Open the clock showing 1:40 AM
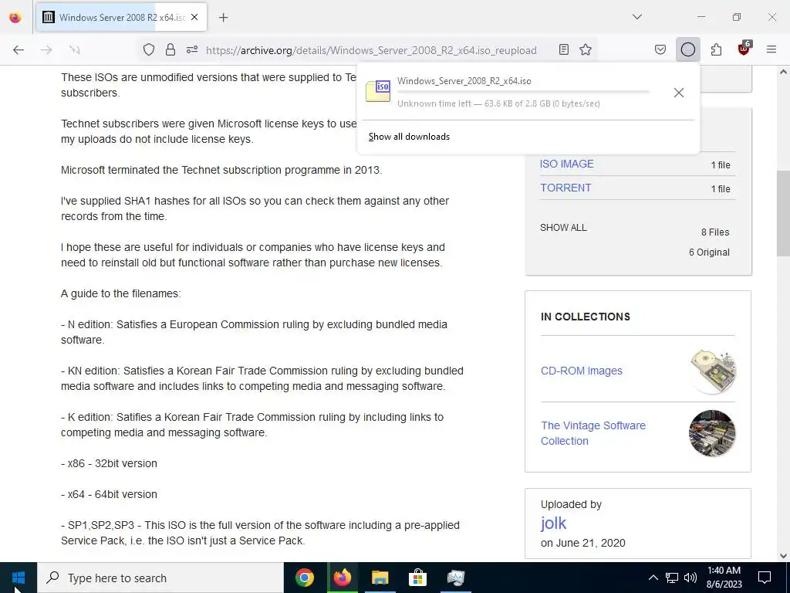This screenshot has height=593, width=790. 724,578
